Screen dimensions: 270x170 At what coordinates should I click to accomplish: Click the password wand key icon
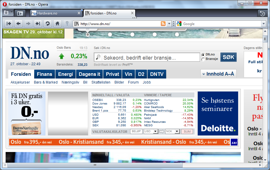click(67, 24)
